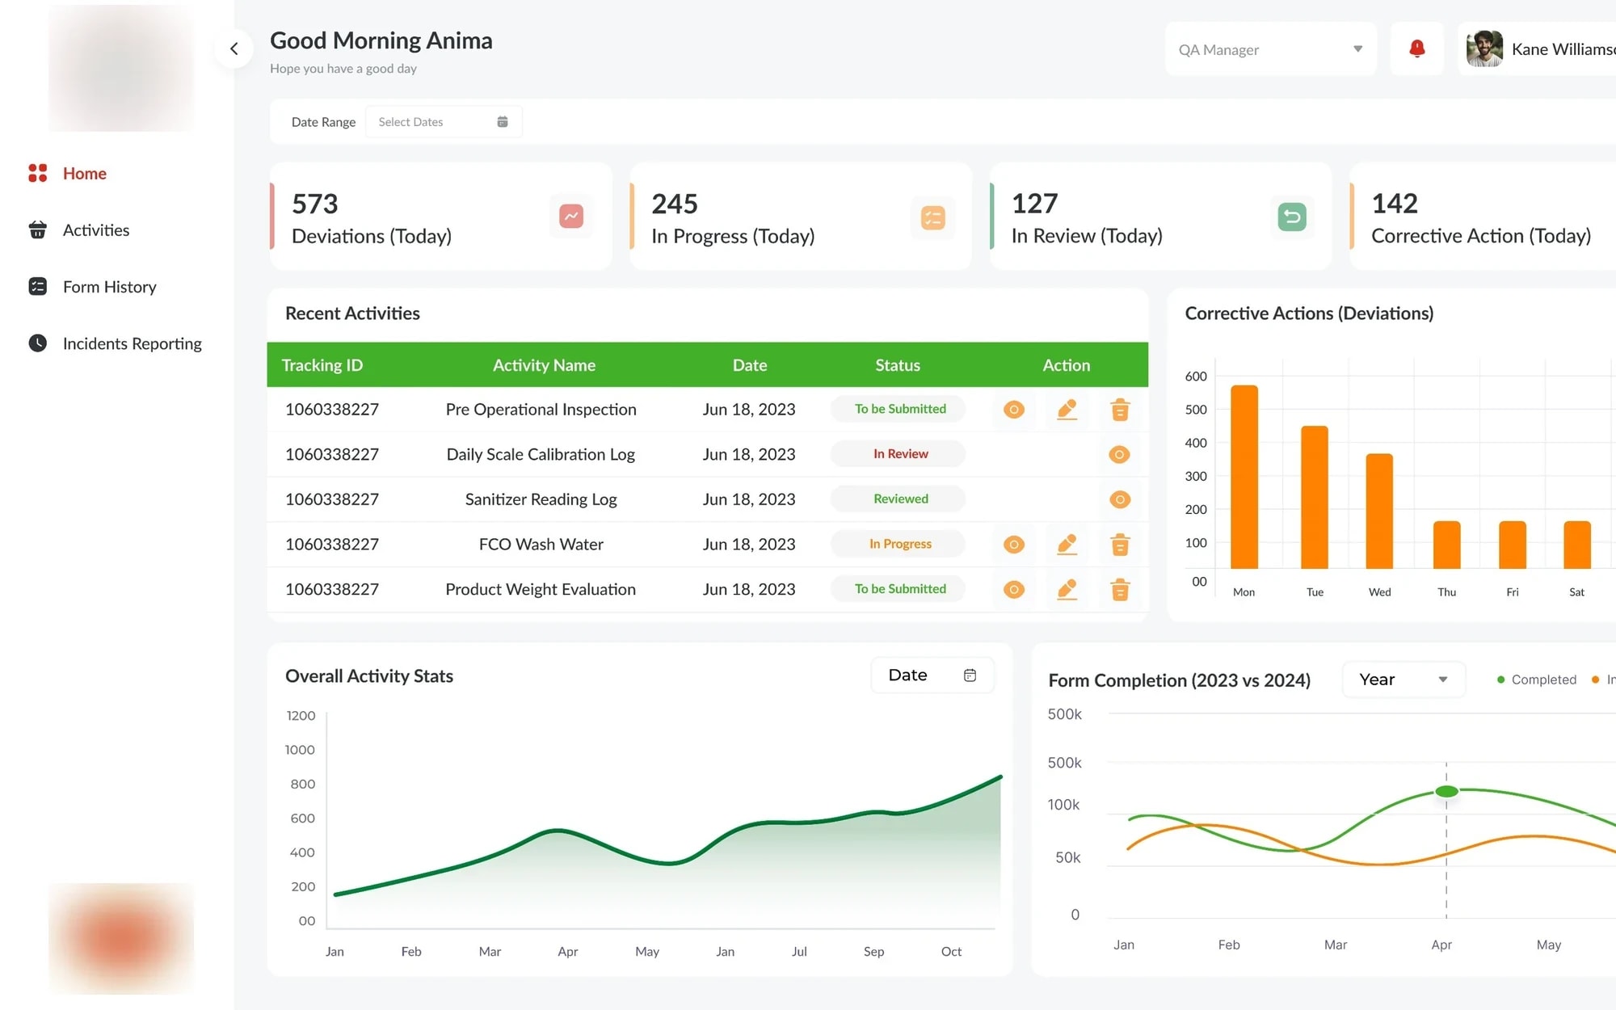Collapse the sidebar with the back chevron
The width and height of the screenshot is (1616, 1010).
[234, 49]
